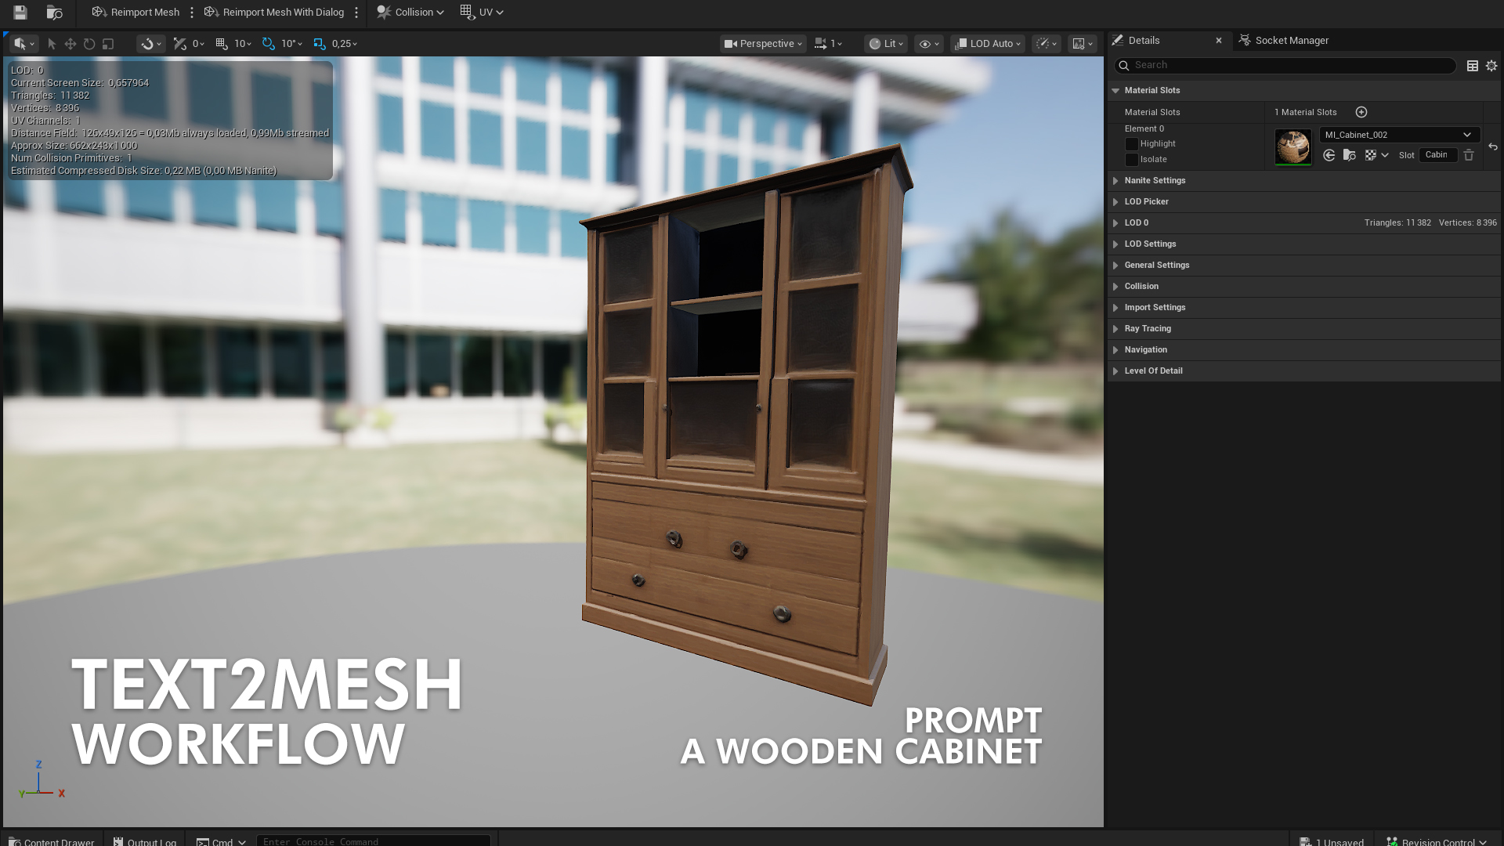Delete the Cabin material slot
This screenshot has height=846, width=1504.
[x=1469, y=155]
